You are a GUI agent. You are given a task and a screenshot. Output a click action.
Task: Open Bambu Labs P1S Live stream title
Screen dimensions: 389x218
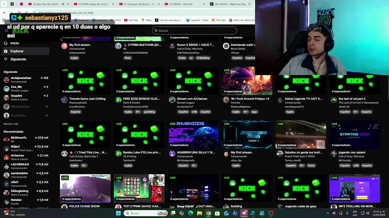pos(142,153)
